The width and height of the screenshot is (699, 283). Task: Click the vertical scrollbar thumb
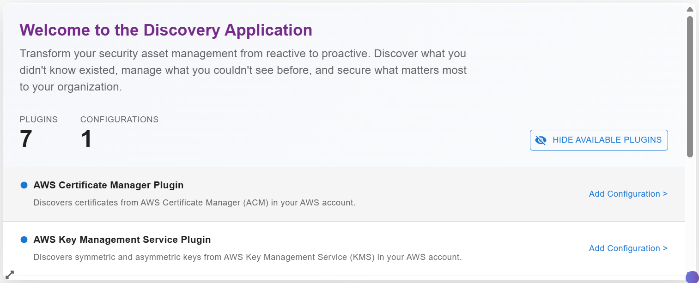pos(690,87)
